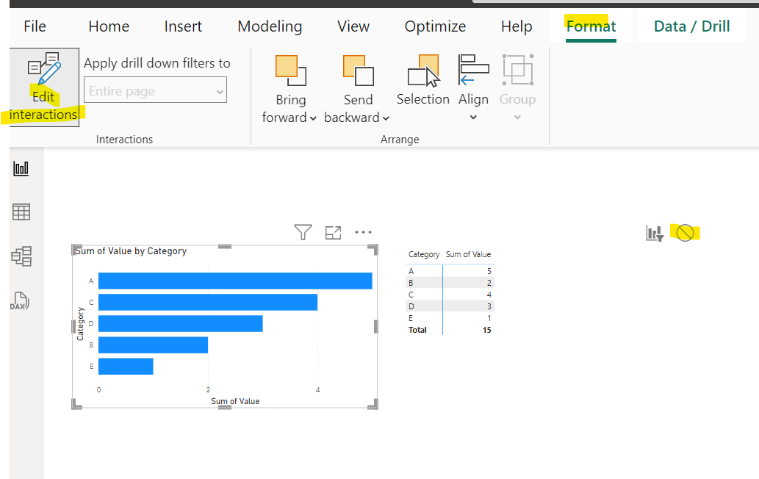This screenshot has width=759, height=479.
Task: Click the Category y-axis title
Action: click(80, 324)
